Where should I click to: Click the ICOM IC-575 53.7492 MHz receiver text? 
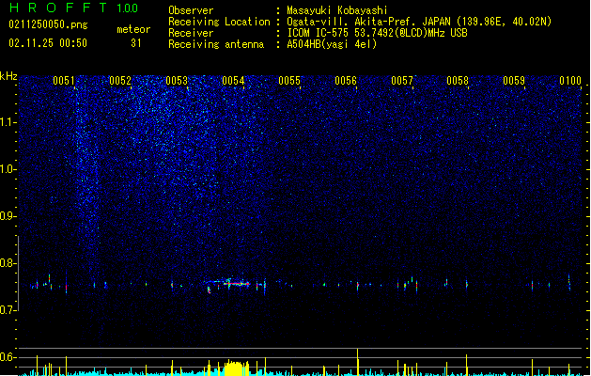377,33
